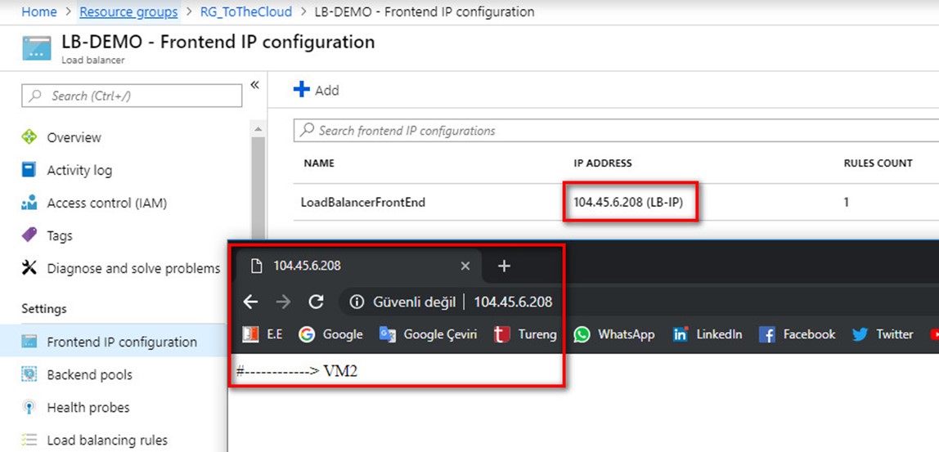Open the LoadBalancerFrontEnd row
The image size is (939, 452).
click(363, 203)
